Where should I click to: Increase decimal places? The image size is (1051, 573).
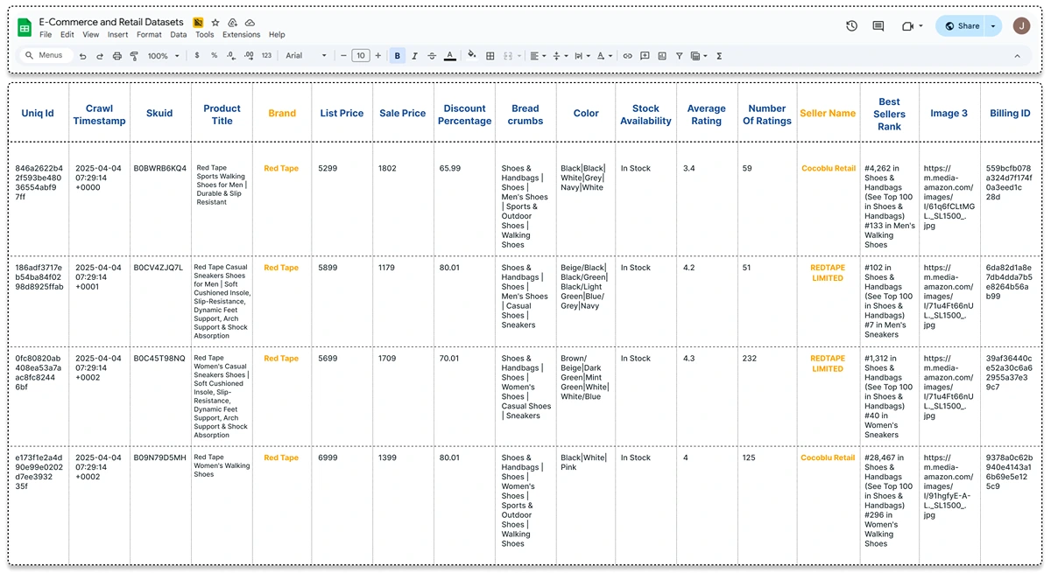(x=249, y=56)
